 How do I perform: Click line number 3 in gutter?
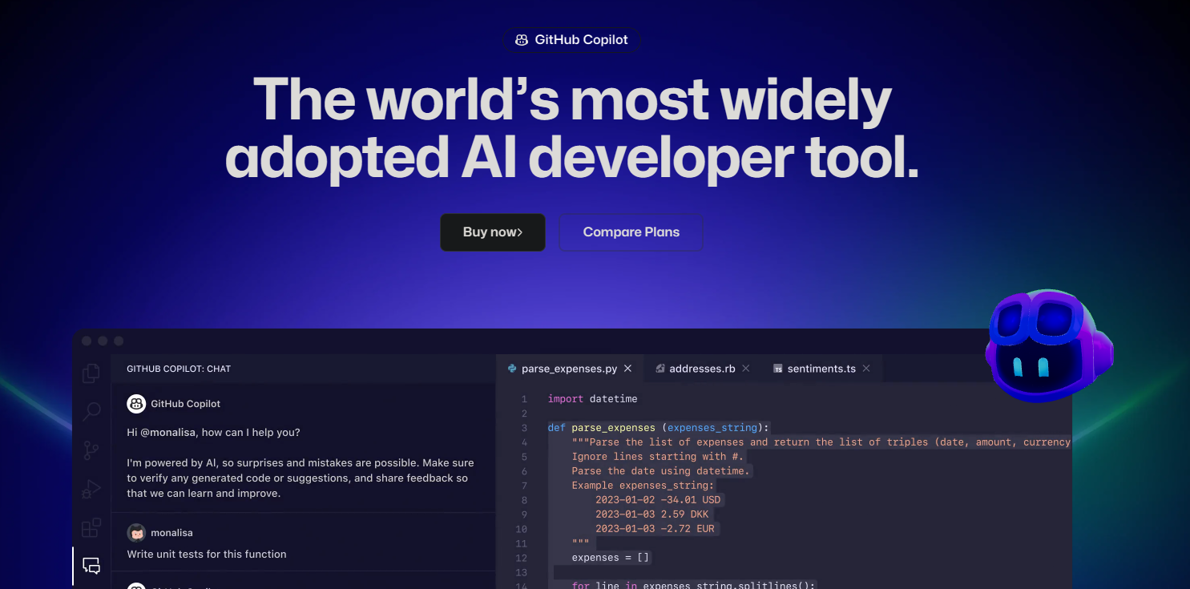[524, 428]
